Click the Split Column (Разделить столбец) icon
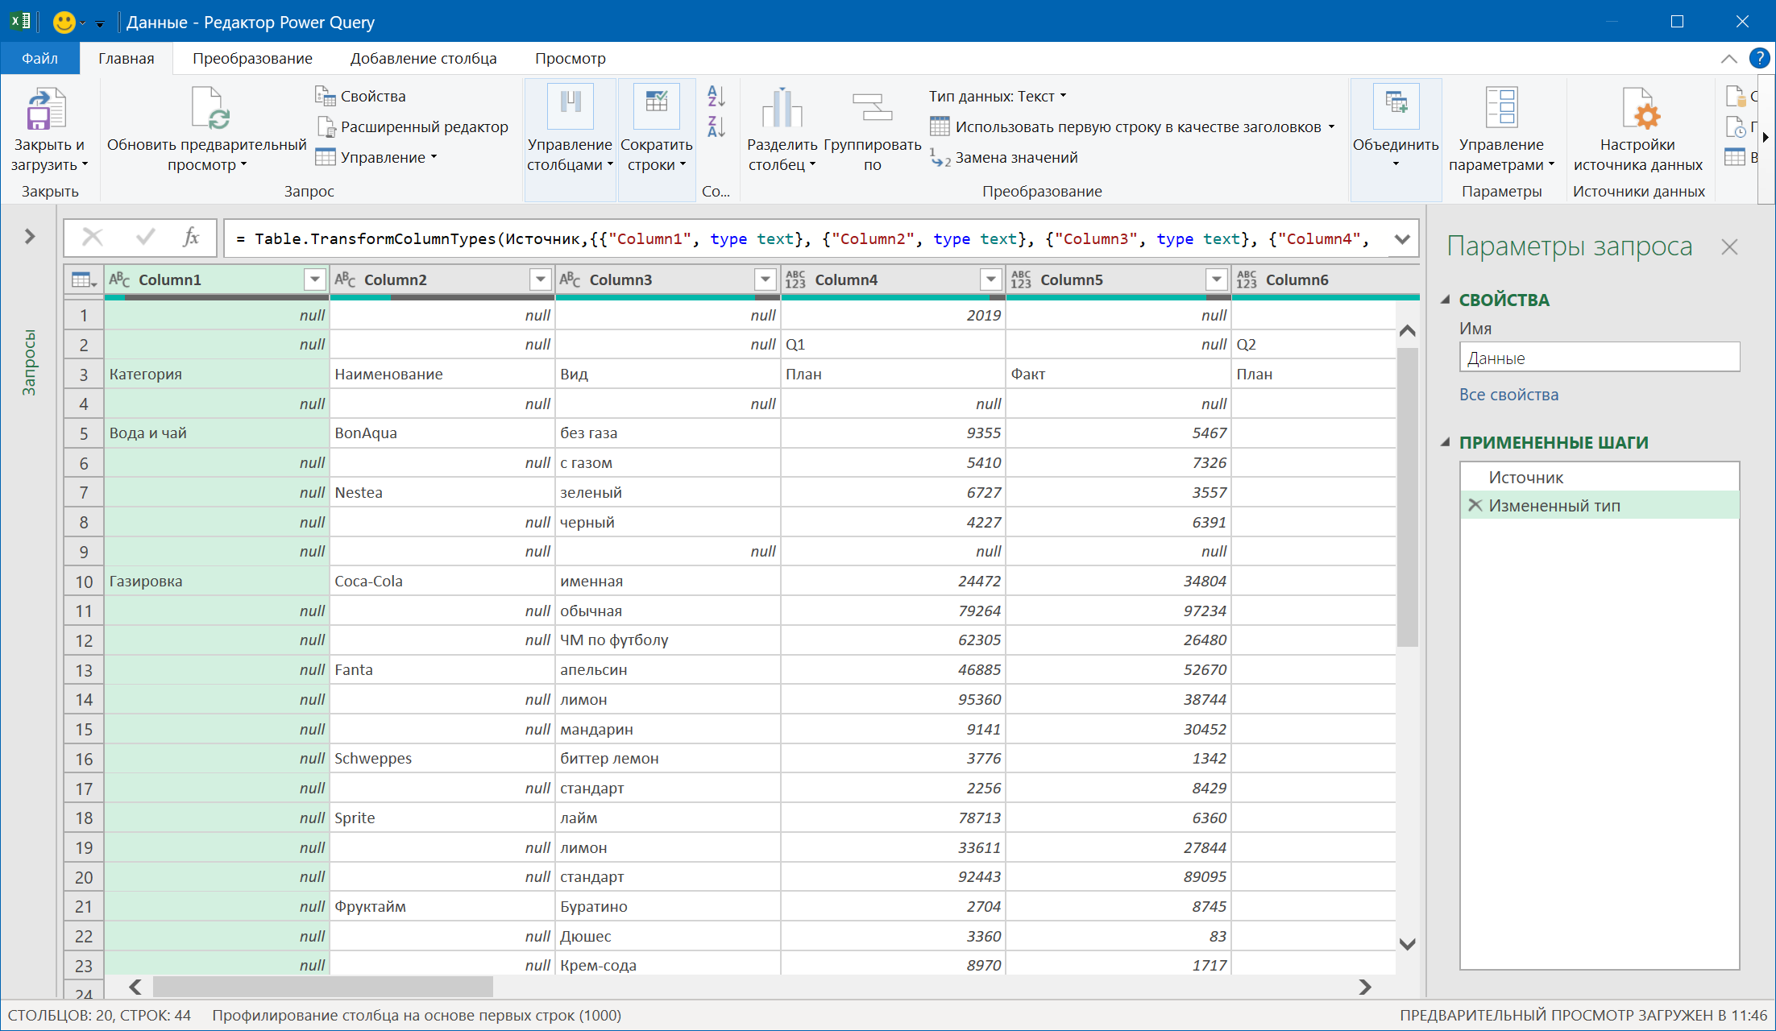The image size is (1776, 1031). [782, 107]
